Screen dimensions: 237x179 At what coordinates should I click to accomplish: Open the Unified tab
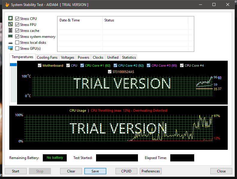113,57
